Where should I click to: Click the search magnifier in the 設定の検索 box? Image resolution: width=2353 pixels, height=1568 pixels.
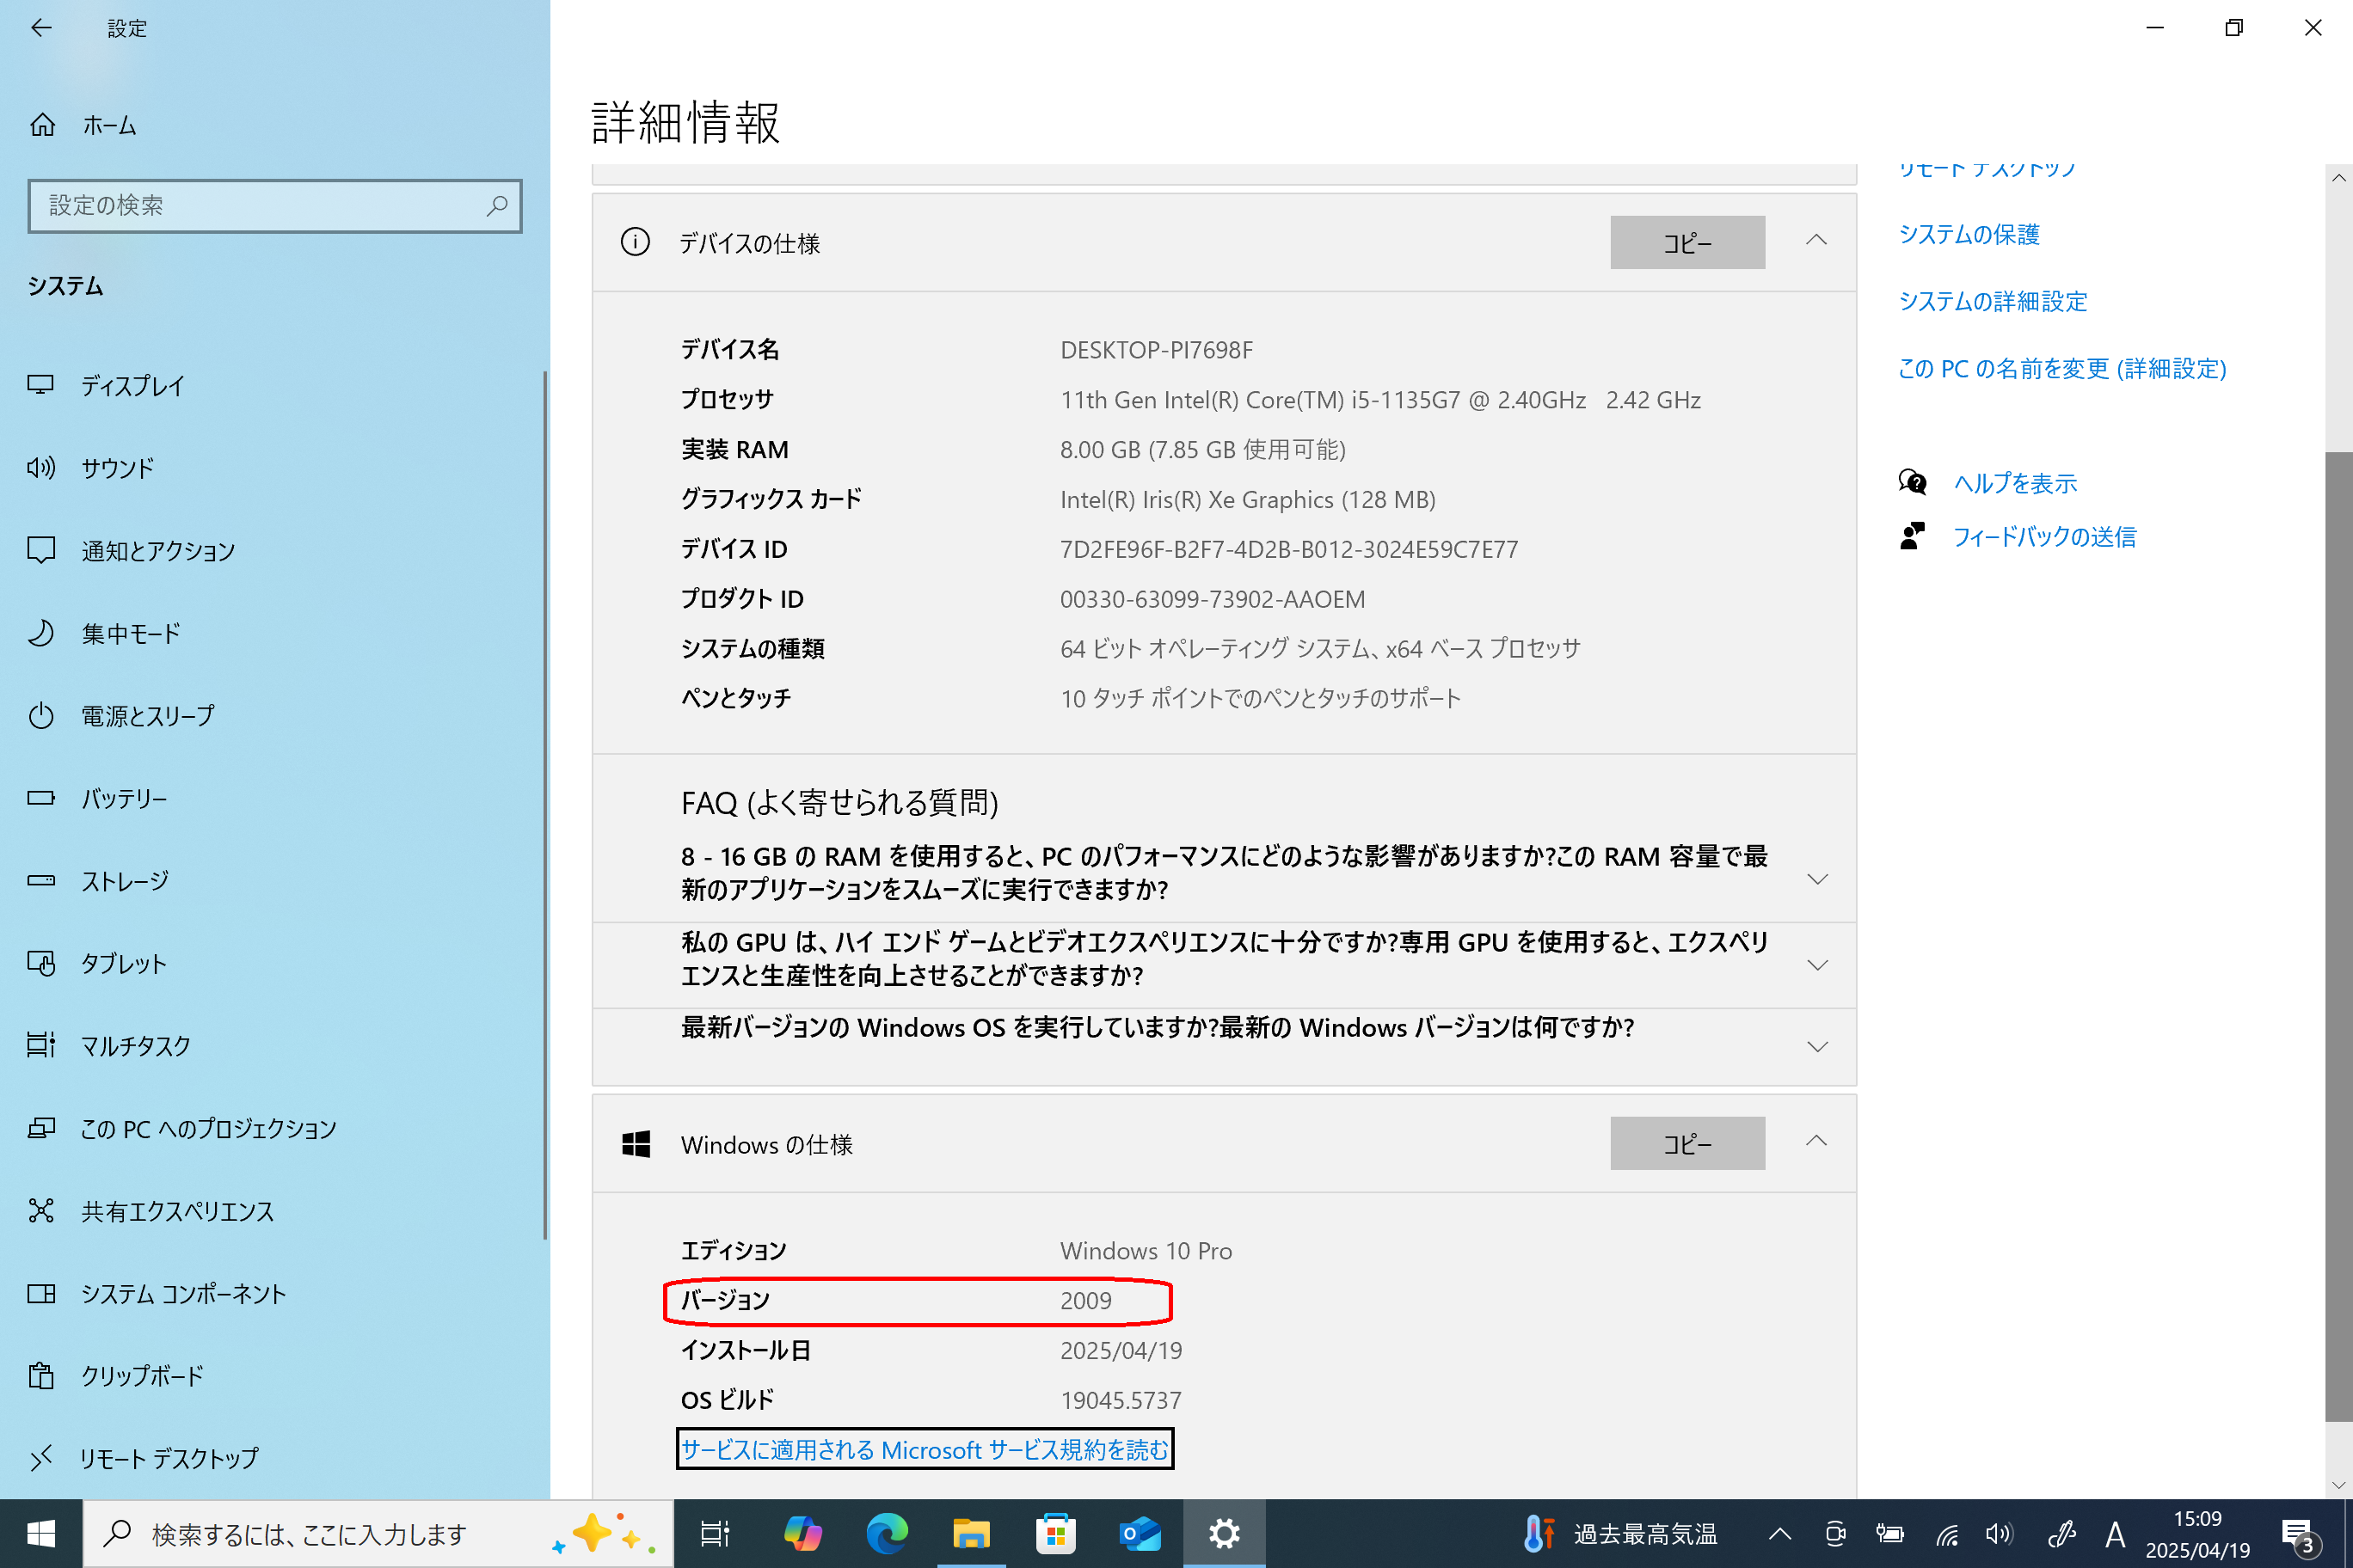(497, 206)
